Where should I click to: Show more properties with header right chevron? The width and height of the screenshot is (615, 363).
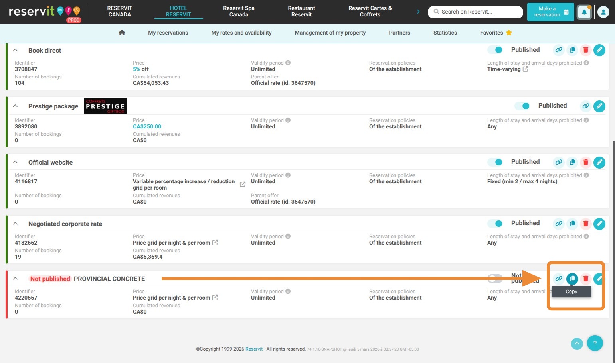click(x=418, y=12)
